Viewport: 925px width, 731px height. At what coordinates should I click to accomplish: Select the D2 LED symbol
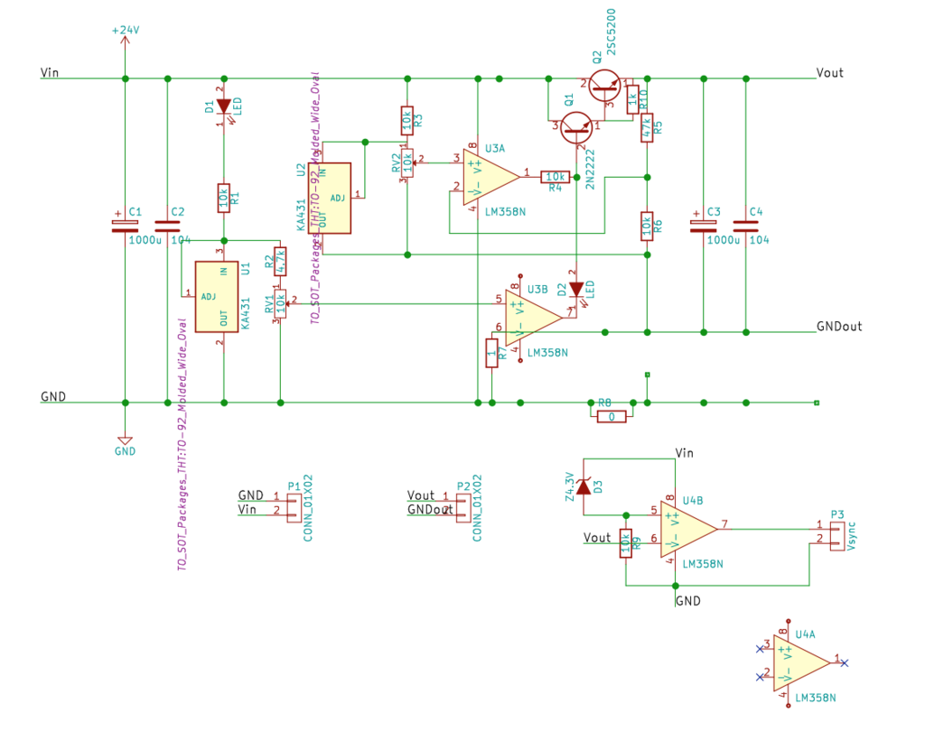tap(576, 290)
